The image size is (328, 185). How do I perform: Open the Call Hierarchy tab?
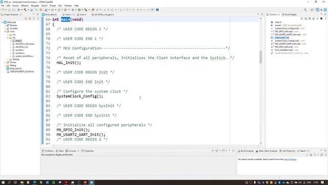[287, 151]
